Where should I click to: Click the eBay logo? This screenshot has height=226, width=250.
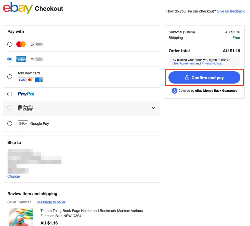(18, 8)
